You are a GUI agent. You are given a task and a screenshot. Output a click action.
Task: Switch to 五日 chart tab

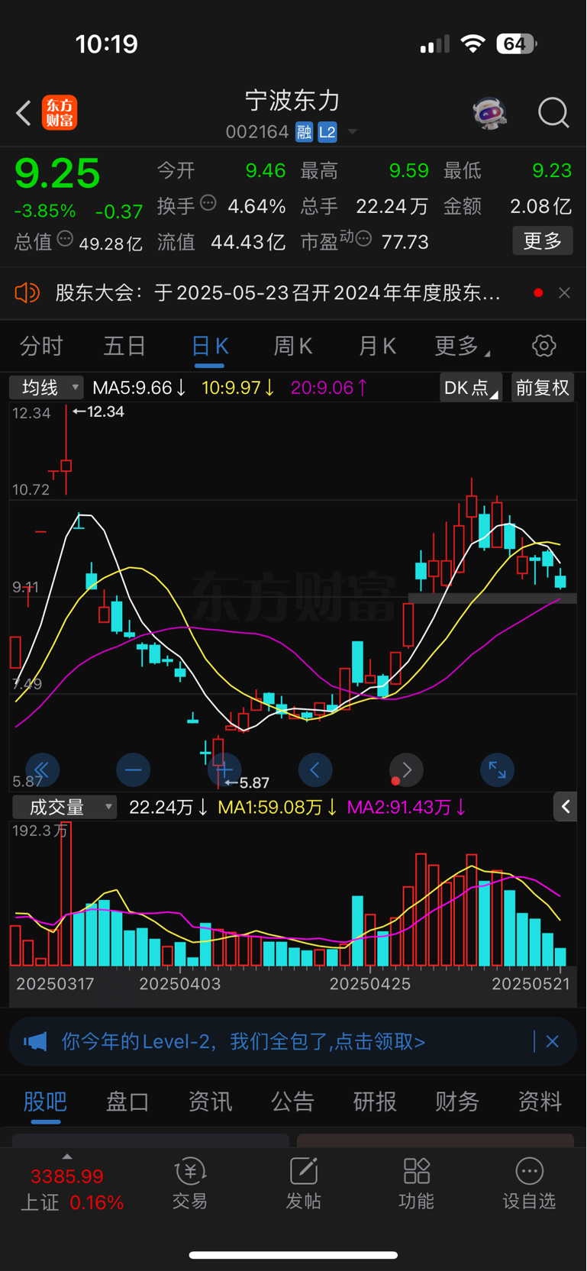(x=124, y=347)
